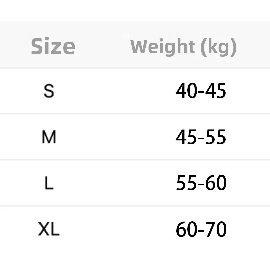Click the Weight (kg) column header
The height and width of the screenshot is (270, 270).
click(183, 47)
